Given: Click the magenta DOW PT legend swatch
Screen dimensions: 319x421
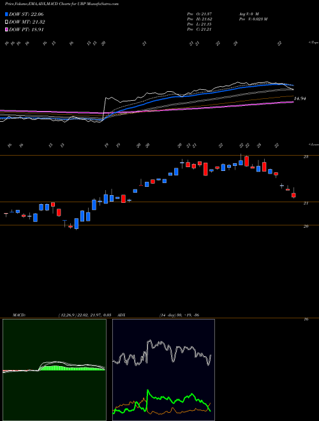Looking at the screenshot, I should pos(6,29).
